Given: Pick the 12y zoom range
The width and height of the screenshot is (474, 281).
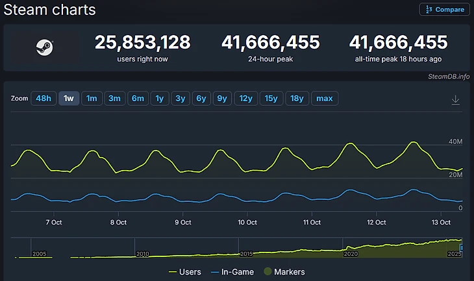Looking at the screenshot, I should [245, 99].
